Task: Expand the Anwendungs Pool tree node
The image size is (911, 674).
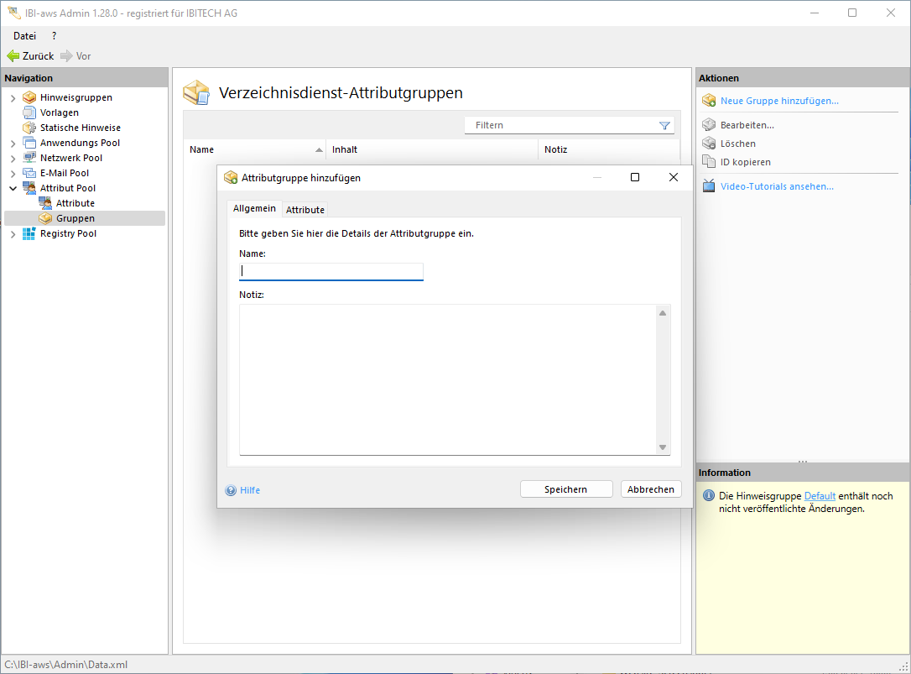Action: pyautogui.click(x=13, y=144)
